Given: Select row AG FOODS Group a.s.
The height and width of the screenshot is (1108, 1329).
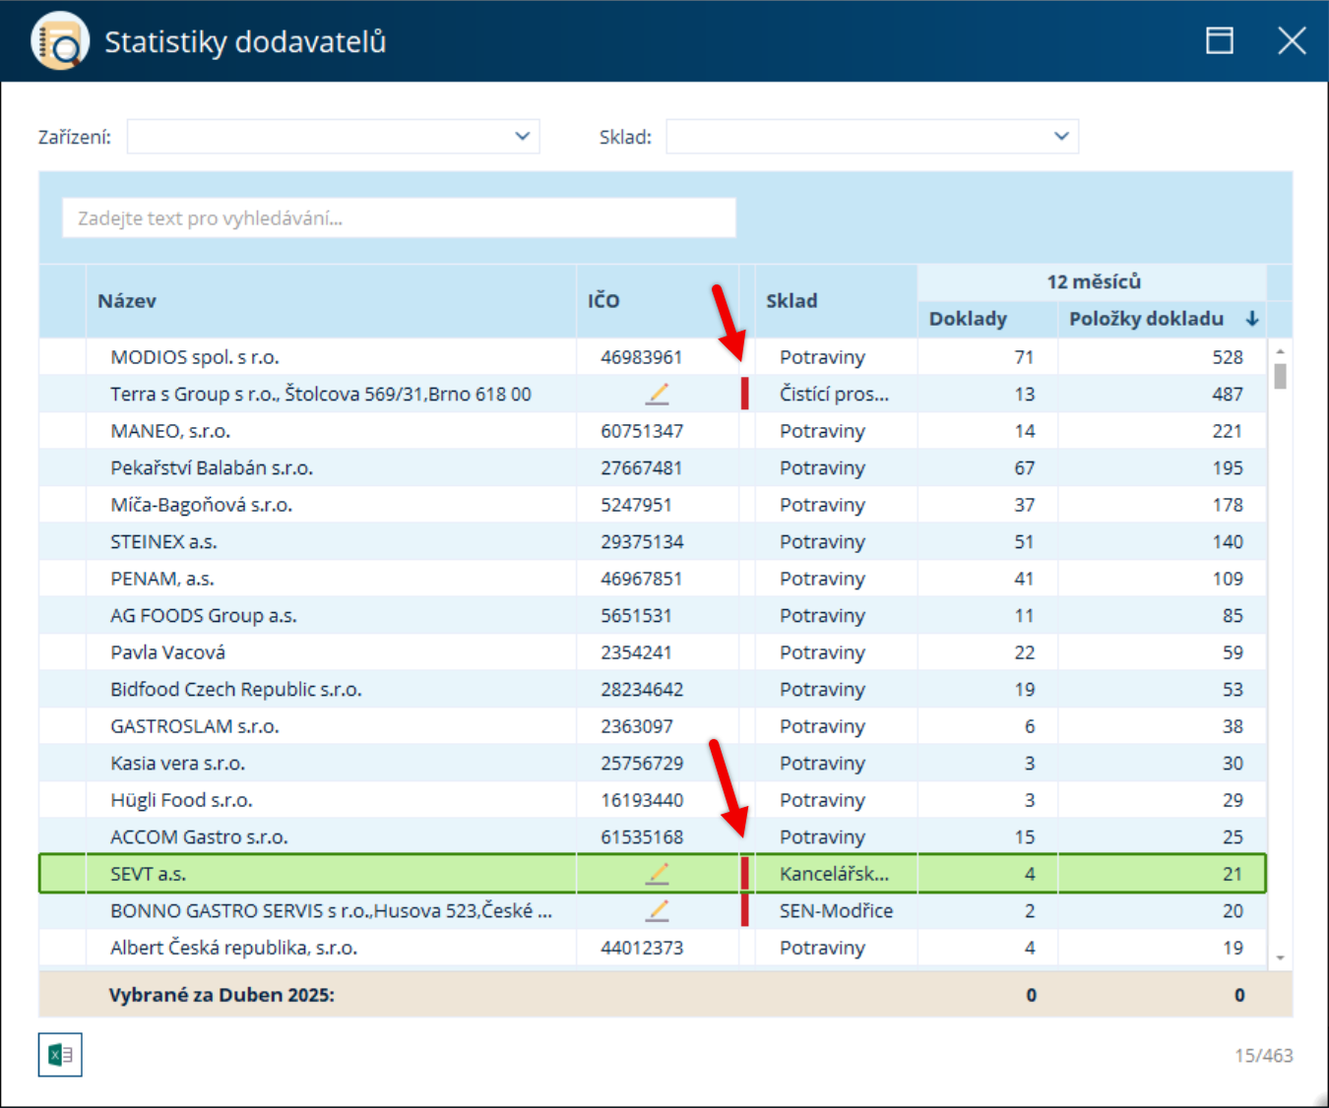Looking at the screenshot, I should pyautogui.click(x=653, y=615).
